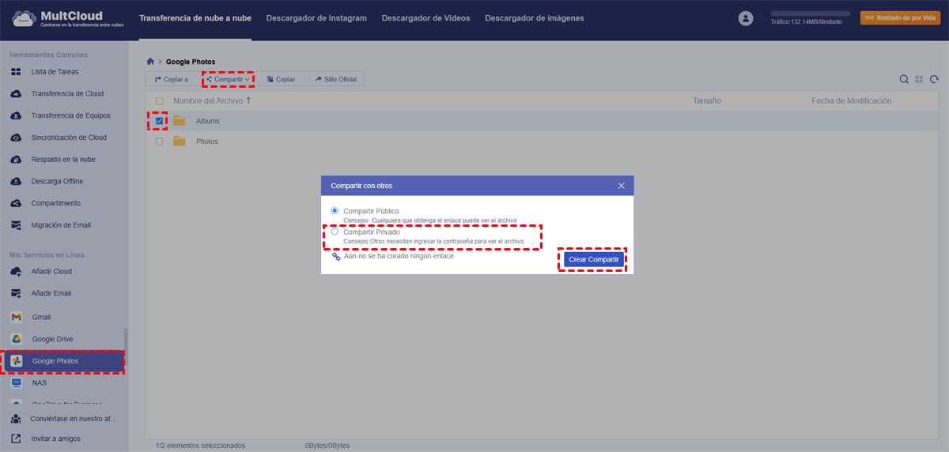The height and width of the screenshot is (452, 949).
Task: Go to home breadcrumb icon
Action: click(150, 62)
